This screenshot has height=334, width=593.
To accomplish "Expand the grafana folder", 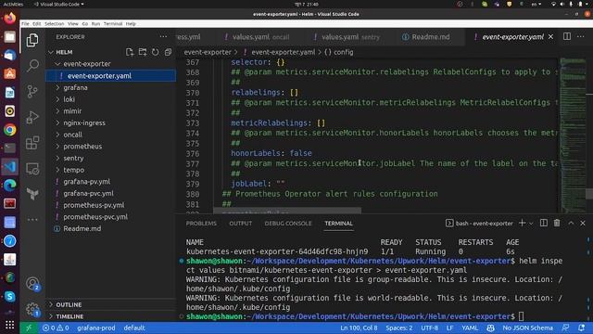I will click(110, 87).
